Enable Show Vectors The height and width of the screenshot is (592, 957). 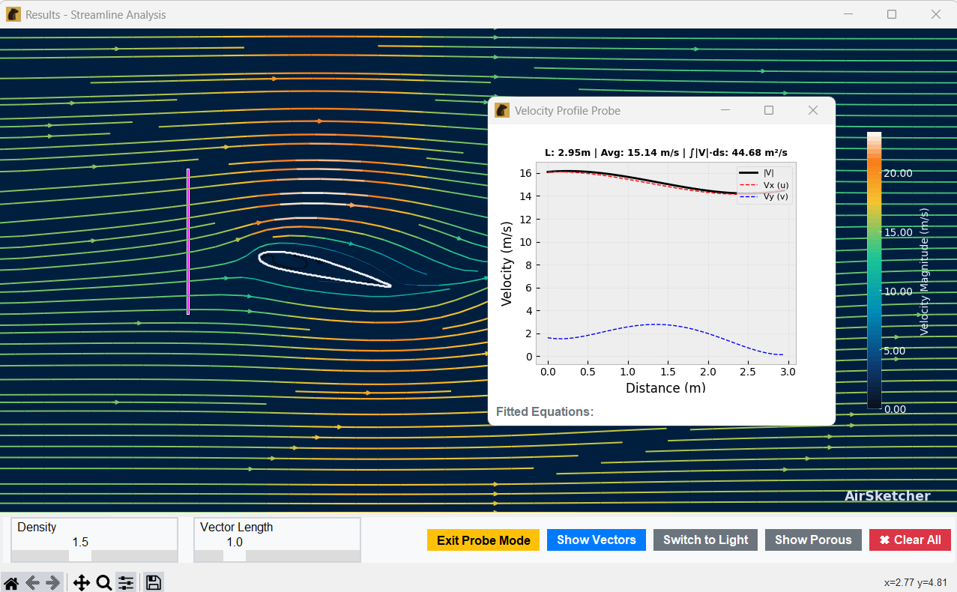click(x=596, y=540)
